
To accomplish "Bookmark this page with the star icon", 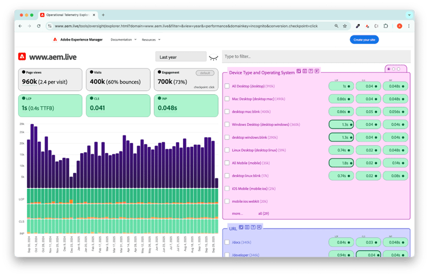I will [345, 26].
